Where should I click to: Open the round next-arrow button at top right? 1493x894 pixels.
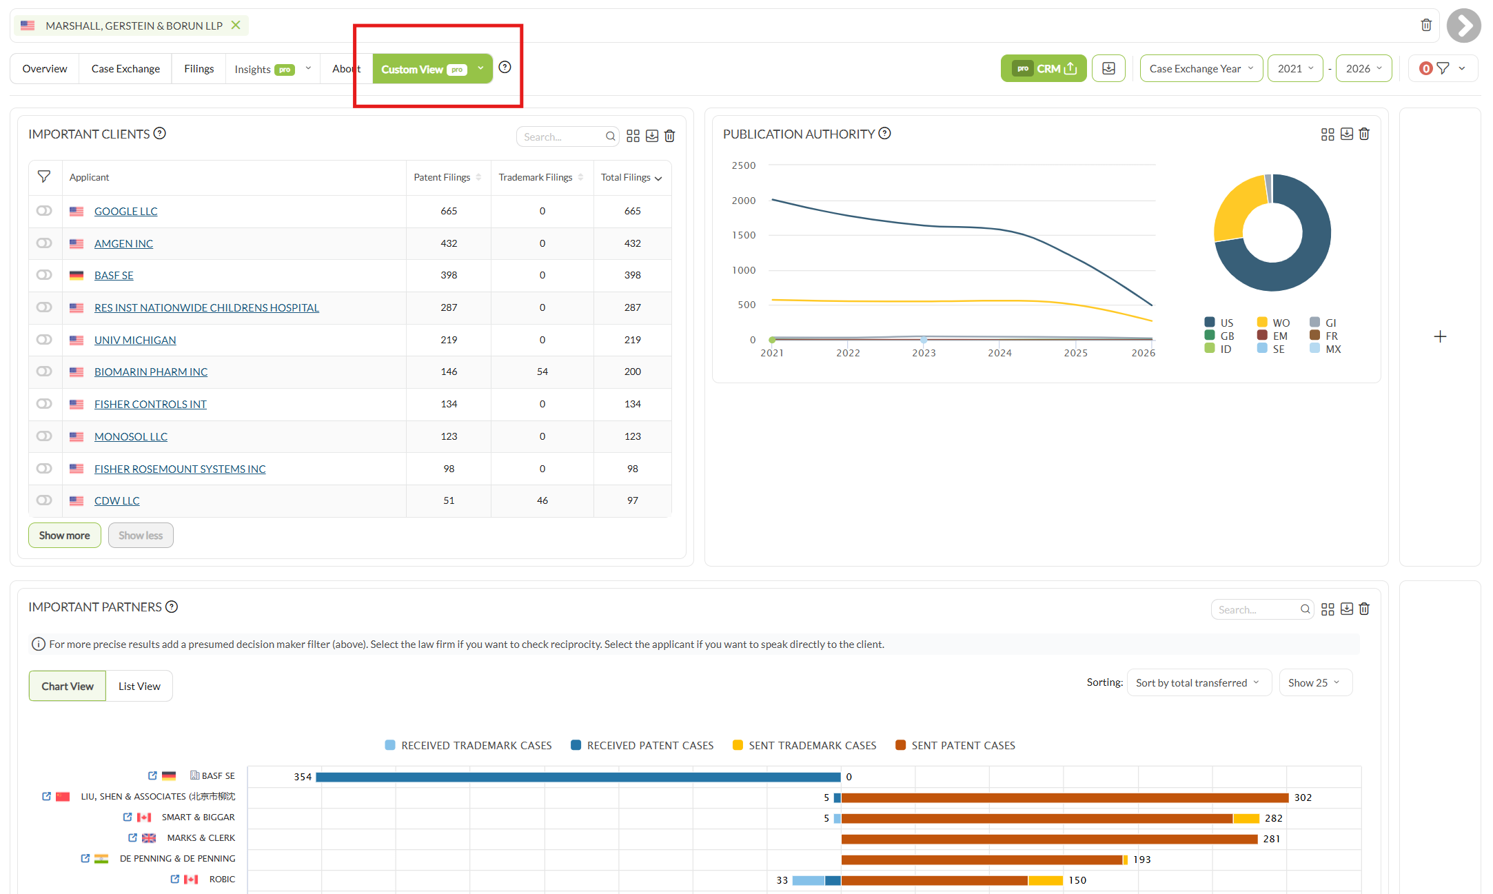click(1463, 26)
